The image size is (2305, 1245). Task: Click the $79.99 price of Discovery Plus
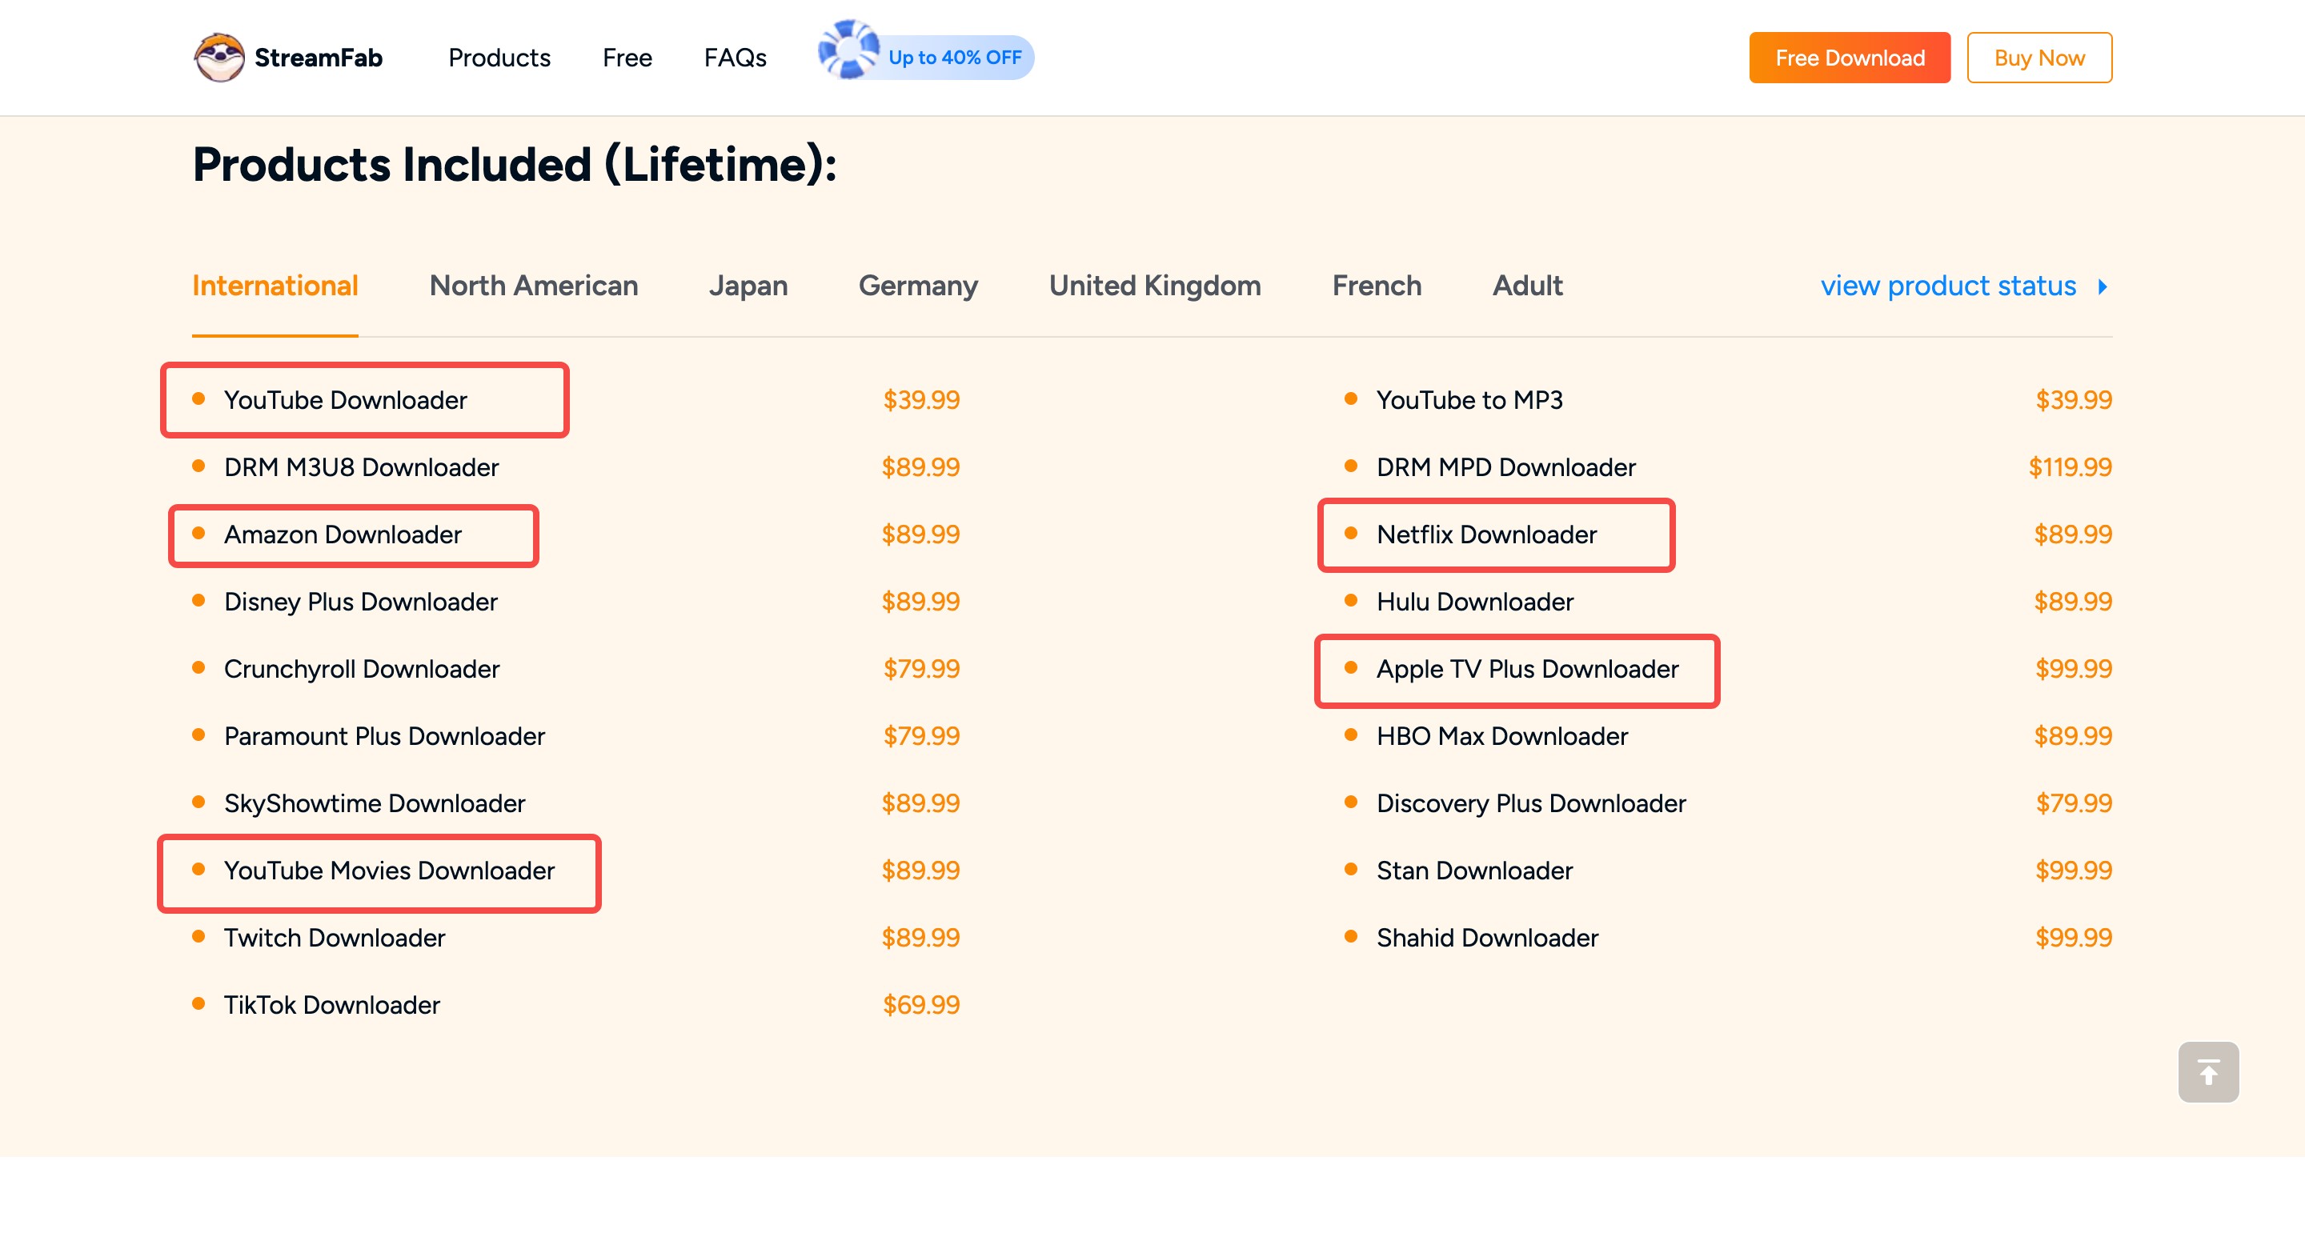2073,803
